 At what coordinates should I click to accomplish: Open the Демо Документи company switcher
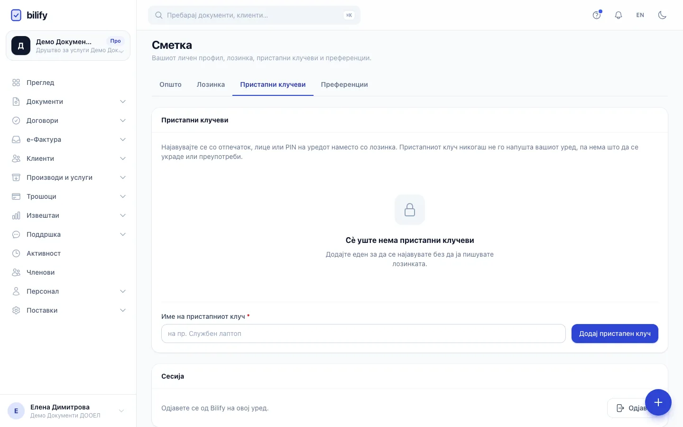(x=68, y=46)
